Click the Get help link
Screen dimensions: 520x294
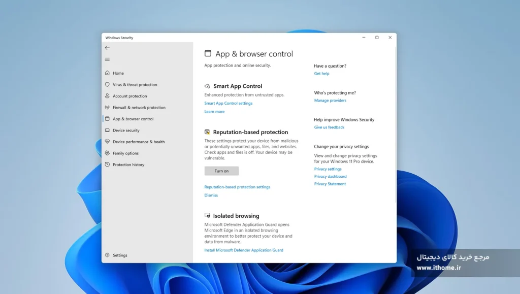coord(321,74)
